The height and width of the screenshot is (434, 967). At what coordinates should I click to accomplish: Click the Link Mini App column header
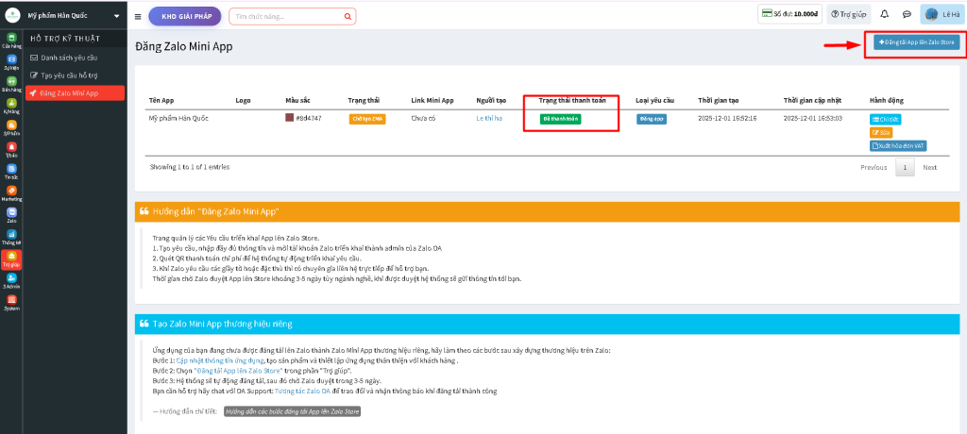click(433, 100)
